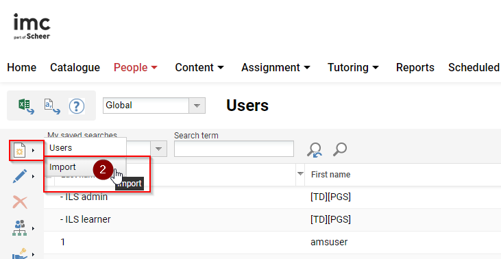The width and height of the screenshot is (501, 259).
Task: Click the search reset magnifier icon
Action: (315, 149)
